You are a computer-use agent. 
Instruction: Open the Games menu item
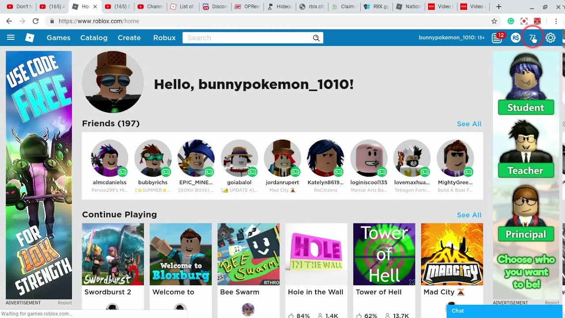[x=59, y=38]
